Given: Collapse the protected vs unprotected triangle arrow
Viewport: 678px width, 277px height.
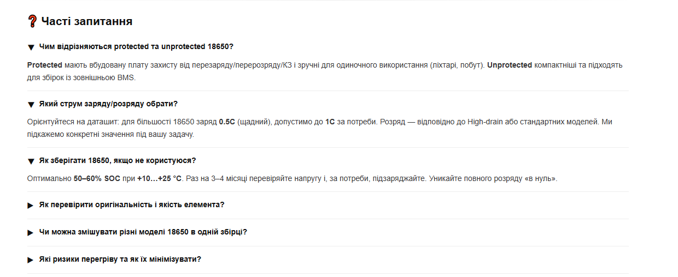Looking at the screenshot, I should click(31, 47).
